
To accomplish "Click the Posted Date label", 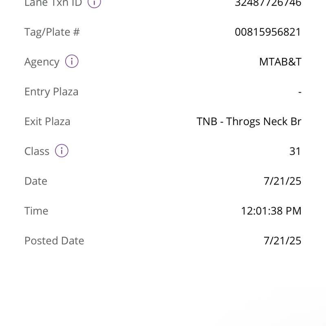I will tap(54, 240).
